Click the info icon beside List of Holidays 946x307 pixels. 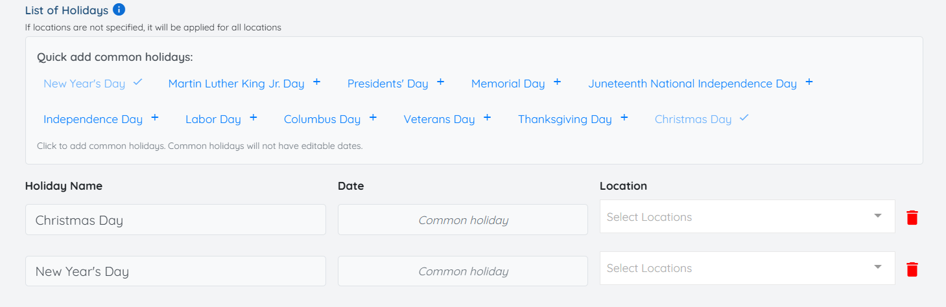(119, 10)
